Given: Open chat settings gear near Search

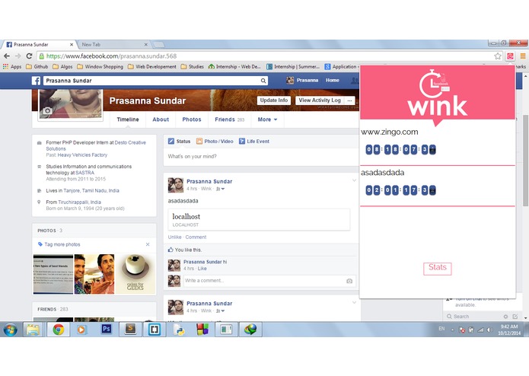Looking at the screenshot, I should pyautogui.click(x=505, y=317).
